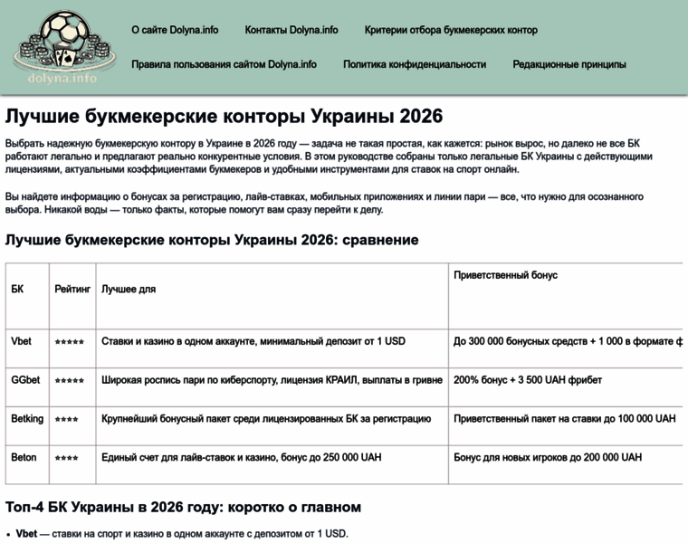The height and width of the screenshot is (543, 688).
Task: Go to 'Критерии отбора букмекерских контор'
Action: tap(451, 30)
